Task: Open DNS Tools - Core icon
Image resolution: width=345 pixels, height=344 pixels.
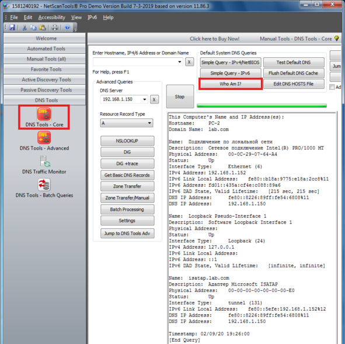Action: tap(44, 114)
